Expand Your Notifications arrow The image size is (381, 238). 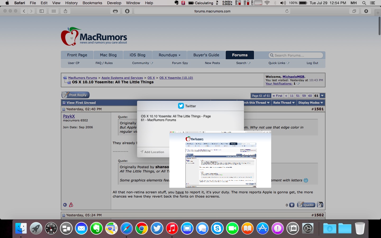[298, 84]
